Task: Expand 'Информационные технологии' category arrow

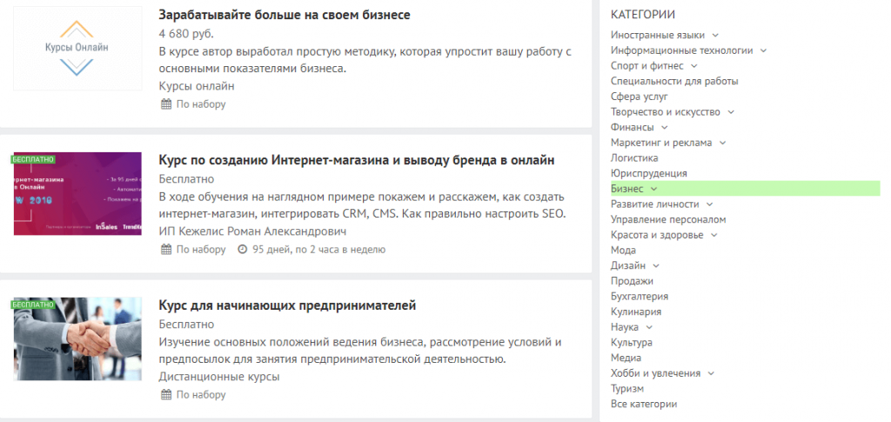Action: (763, 50)
